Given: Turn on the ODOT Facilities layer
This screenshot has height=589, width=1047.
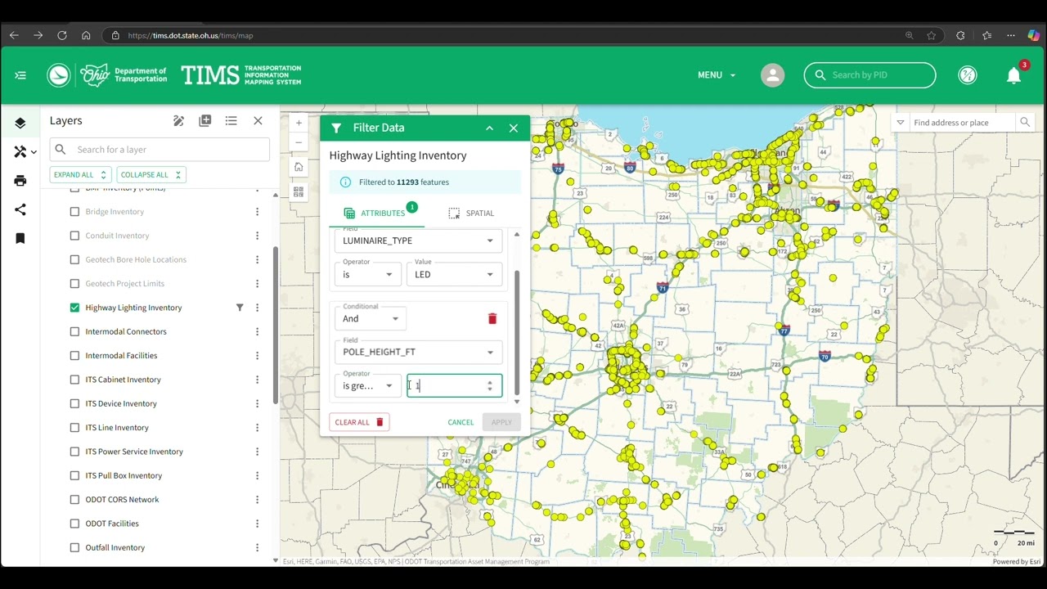Looking at the screenshot, I should (x=74, y=524).
